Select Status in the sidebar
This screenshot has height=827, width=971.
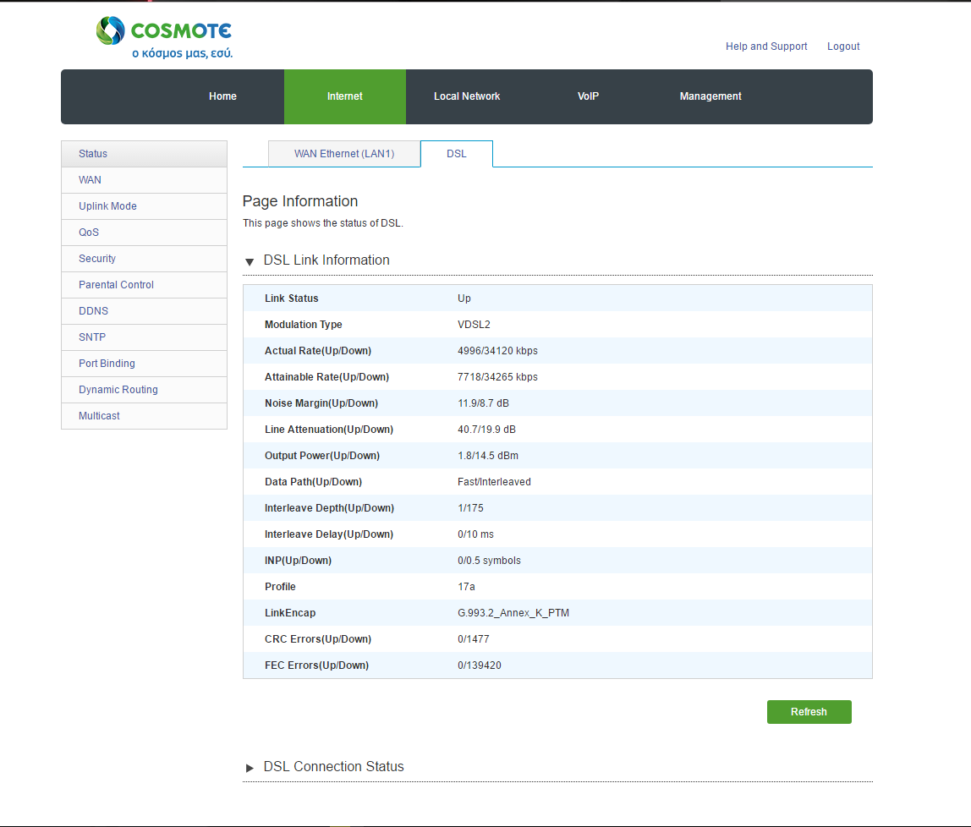93,154
